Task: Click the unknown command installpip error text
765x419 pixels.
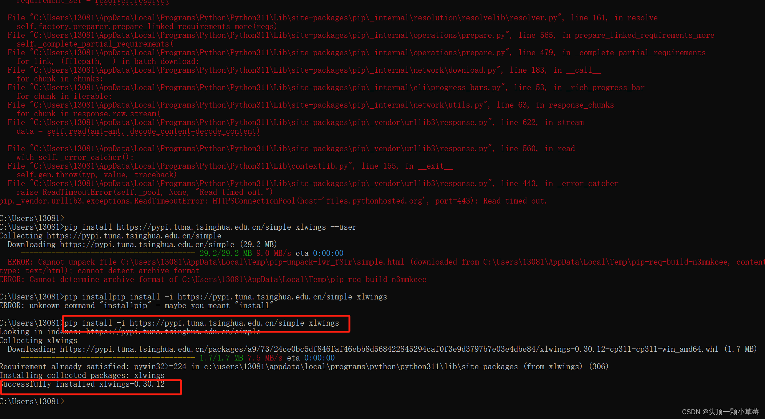Action: pos(136,305)
